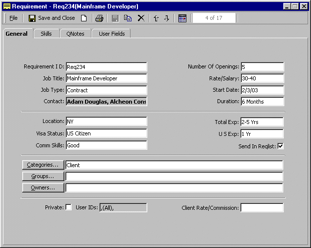
Task: Click the 4 of 17 record counter
Action: coord(214,18)
